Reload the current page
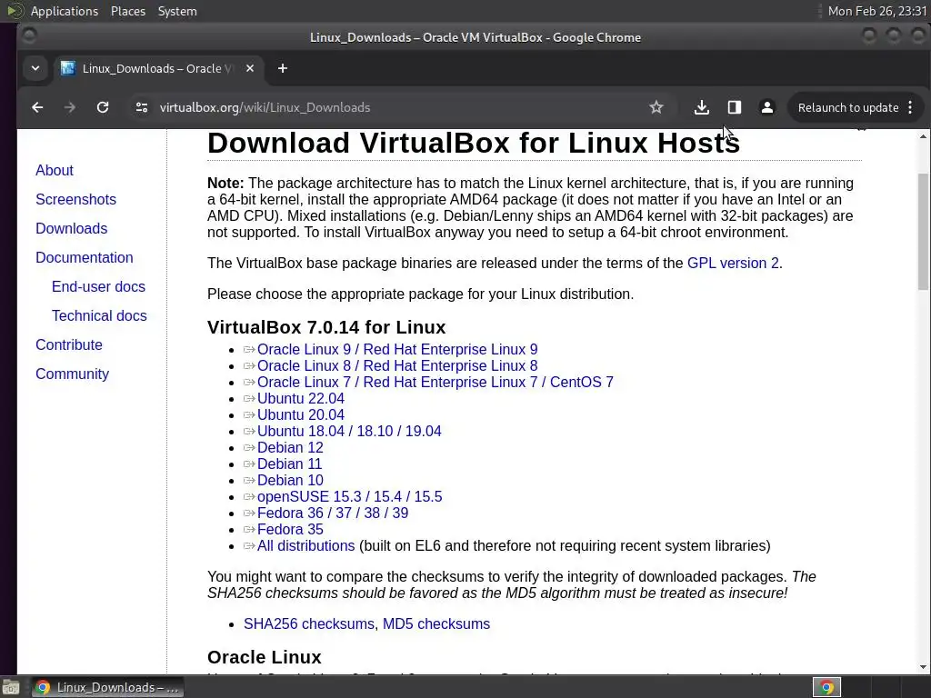 (x=103, y=107)
